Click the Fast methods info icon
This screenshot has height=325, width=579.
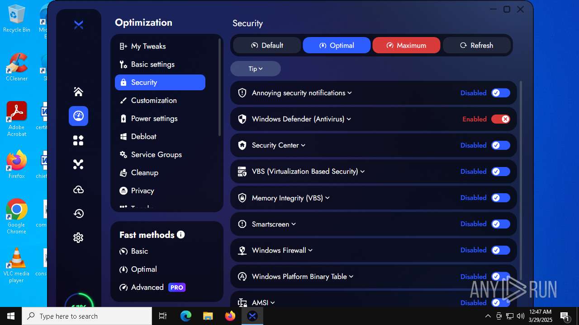181,235
